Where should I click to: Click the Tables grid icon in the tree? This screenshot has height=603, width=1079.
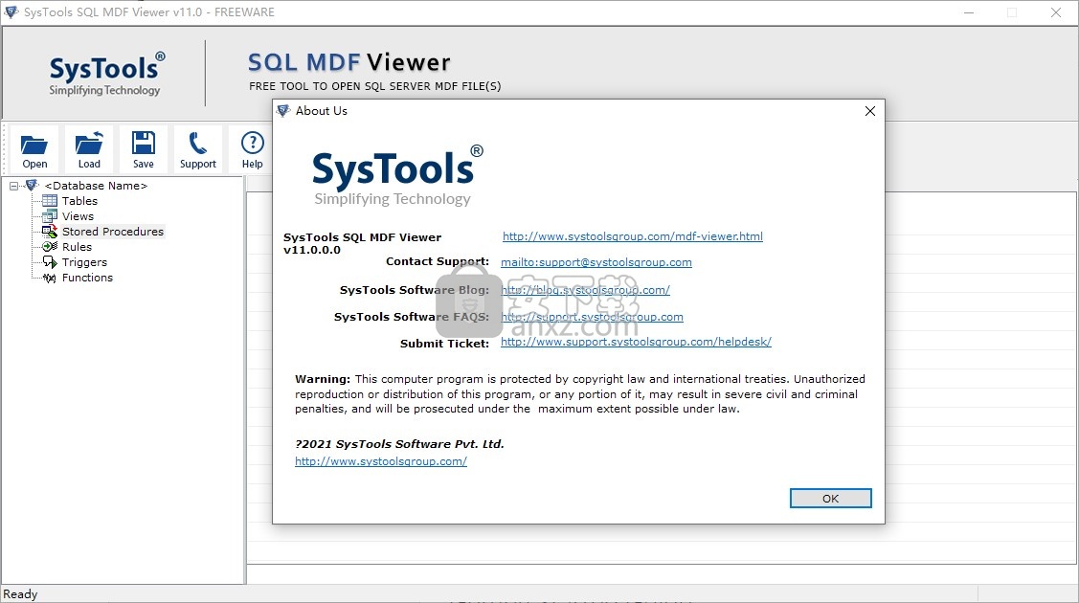50,201
